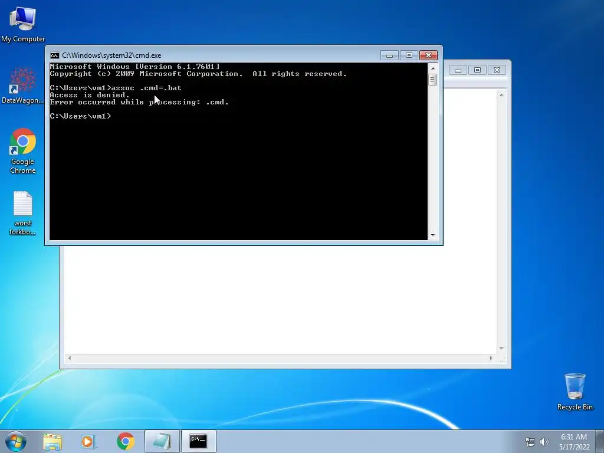Select the worst forkbomb text file icon
The height and width of the screenshot is (453, 604).
(x=23, y=212)
